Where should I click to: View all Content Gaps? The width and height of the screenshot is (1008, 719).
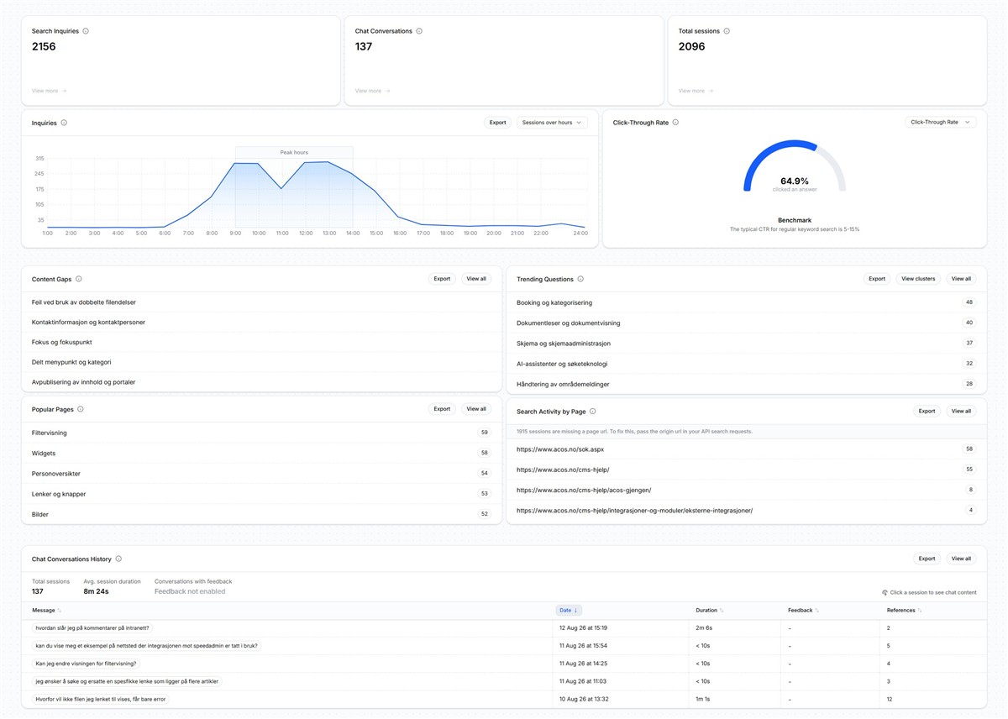(476, 279)
